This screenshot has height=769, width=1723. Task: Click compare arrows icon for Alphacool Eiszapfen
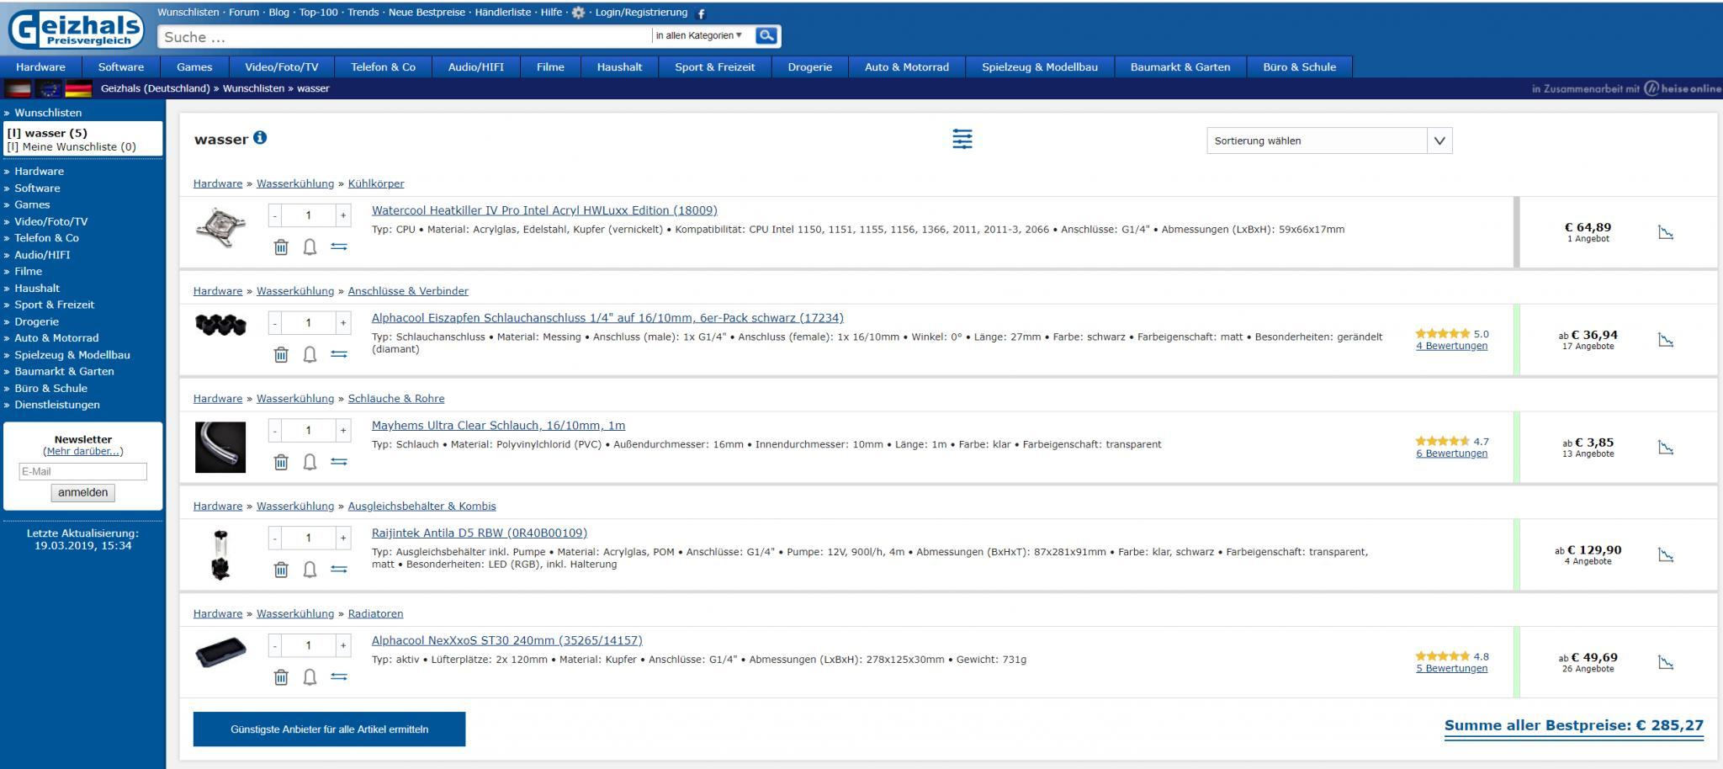click(339, 354)
